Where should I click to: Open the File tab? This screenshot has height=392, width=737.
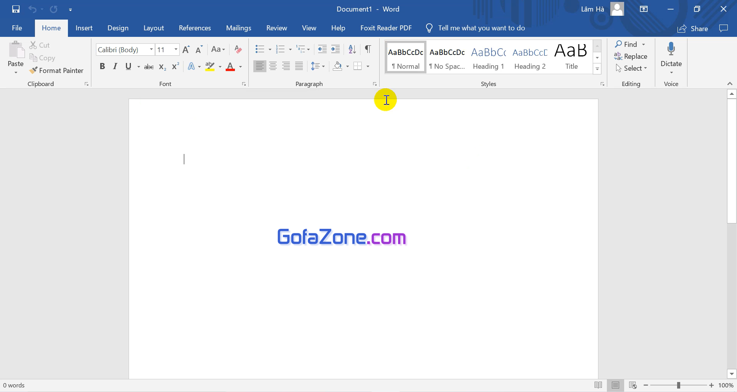(17, 28)
